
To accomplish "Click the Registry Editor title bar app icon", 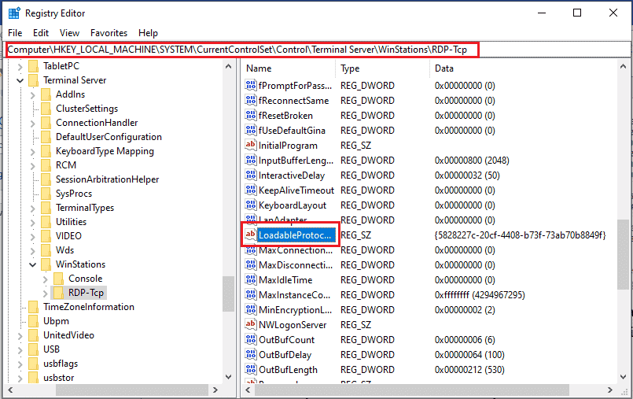I will tap(14, 13).
